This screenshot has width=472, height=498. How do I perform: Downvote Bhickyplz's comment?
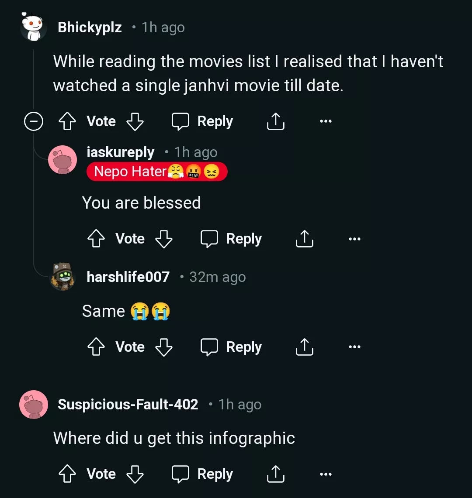pyautogui.click(x=135, y=121)
